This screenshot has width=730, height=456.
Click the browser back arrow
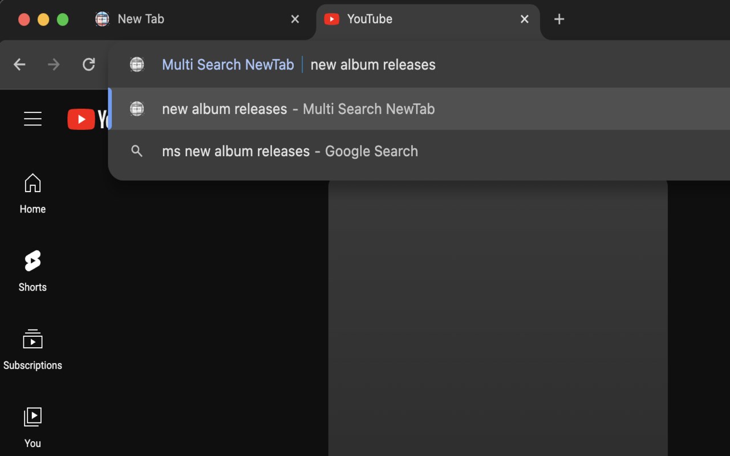(x=19, y=64)
